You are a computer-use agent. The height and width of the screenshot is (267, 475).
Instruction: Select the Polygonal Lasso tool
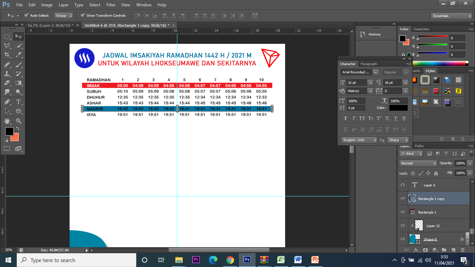point(7,46)
